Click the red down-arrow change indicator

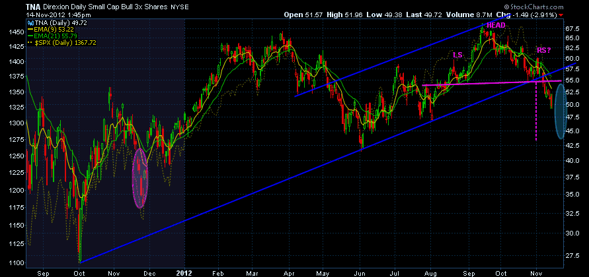(x=561, y=15)
